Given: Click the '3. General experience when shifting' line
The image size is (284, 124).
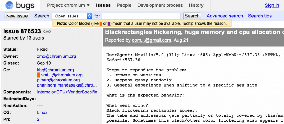Looking at the screenshot, I should click(182, 85).
